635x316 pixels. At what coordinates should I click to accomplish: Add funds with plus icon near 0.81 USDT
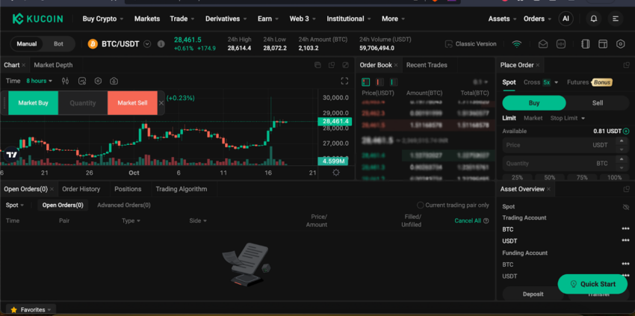(x=626, y=131)
